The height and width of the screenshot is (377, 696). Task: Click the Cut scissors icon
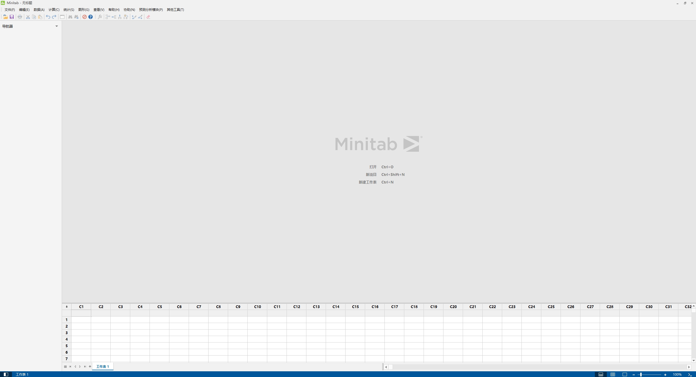click(x=28, y=17)
